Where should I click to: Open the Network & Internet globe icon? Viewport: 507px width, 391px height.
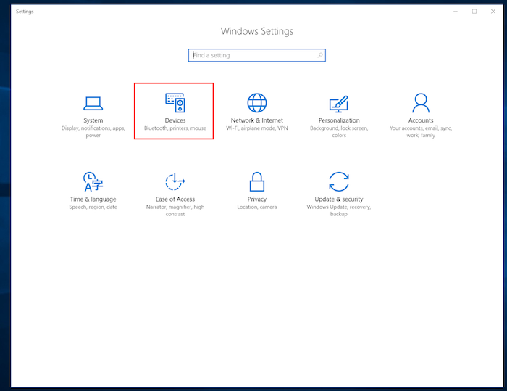pos(257,103)
